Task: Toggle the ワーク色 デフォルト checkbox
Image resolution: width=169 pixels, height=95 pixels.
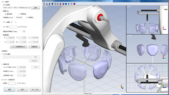Action: click(19, 27)
